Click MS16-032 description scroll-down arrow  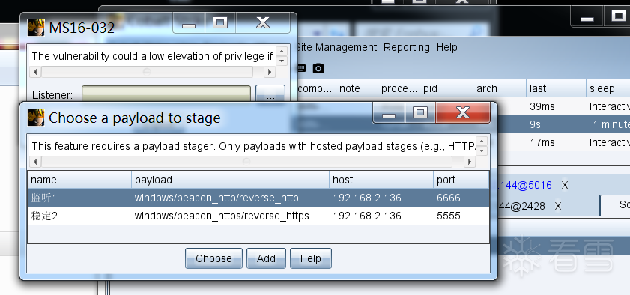[282, 61]
